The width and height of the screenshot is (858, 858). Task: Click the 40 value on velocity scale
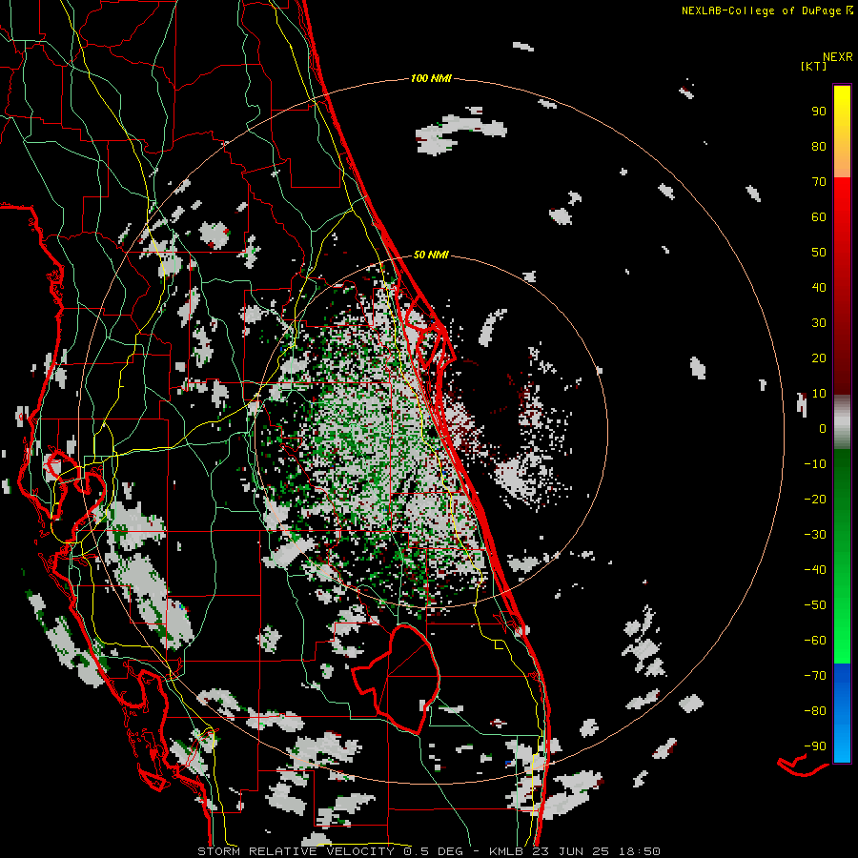pos(819,287)
